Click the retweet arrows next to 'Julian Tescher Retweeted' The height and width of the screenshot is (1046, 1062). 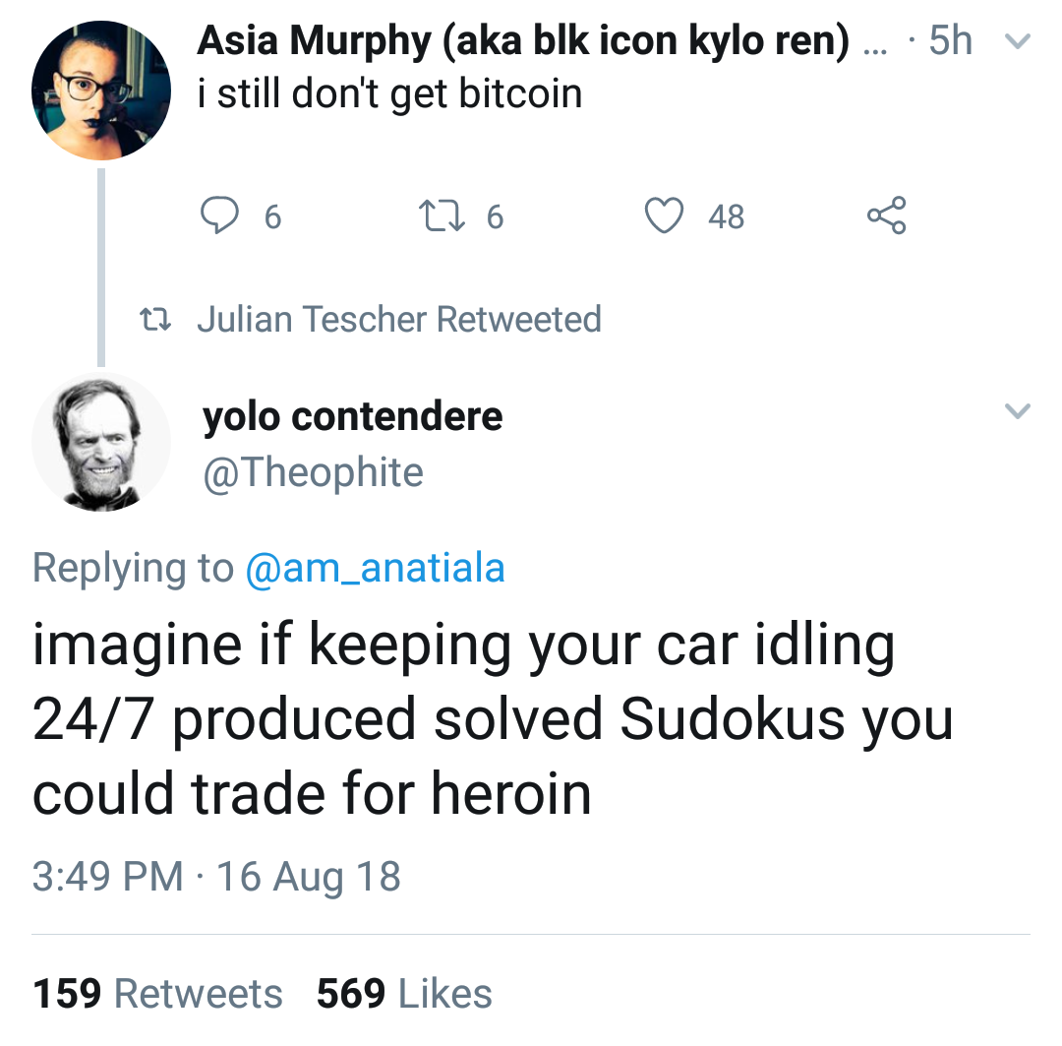pyautogui.click(x=158, y=319)
